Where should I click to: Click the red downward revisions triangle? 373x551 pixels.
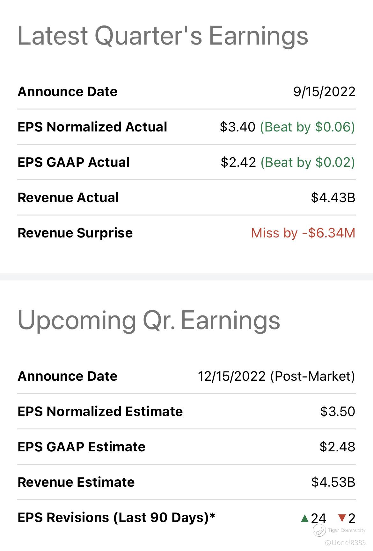pos(342,519)
